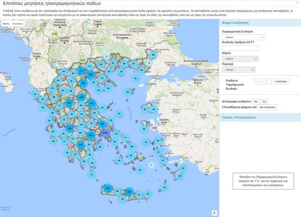The width and height of the screenshot is (301, 217).
Task: Switch the map to Δορυφόρος satellite view
Action: [17, 23]
